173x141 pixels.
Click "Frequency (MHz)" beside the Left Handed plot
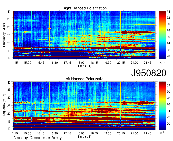point(4,105)
